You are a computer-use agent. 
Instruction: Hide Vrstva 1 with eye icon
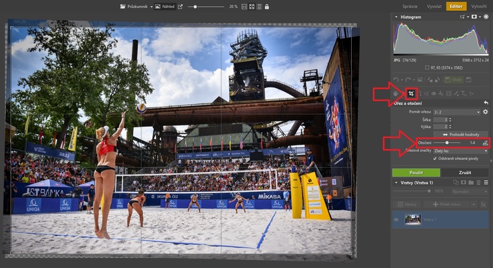point(397,219)
